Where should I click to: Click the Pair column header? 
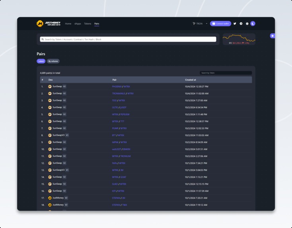(x=114, y=80)
